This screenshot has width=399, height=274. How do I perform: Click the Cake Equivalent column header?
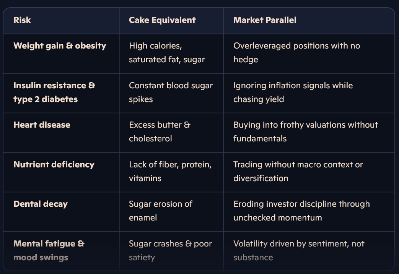click(x=162, y=20)
